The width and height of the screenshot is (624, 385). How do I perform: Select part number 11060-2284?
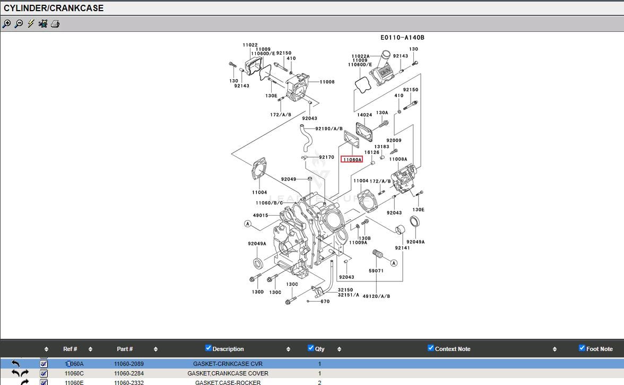pos(128,373)
